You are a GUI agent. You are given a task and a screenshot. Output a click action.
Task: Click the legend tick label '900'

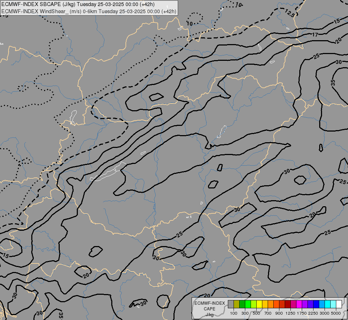(279, 313)
